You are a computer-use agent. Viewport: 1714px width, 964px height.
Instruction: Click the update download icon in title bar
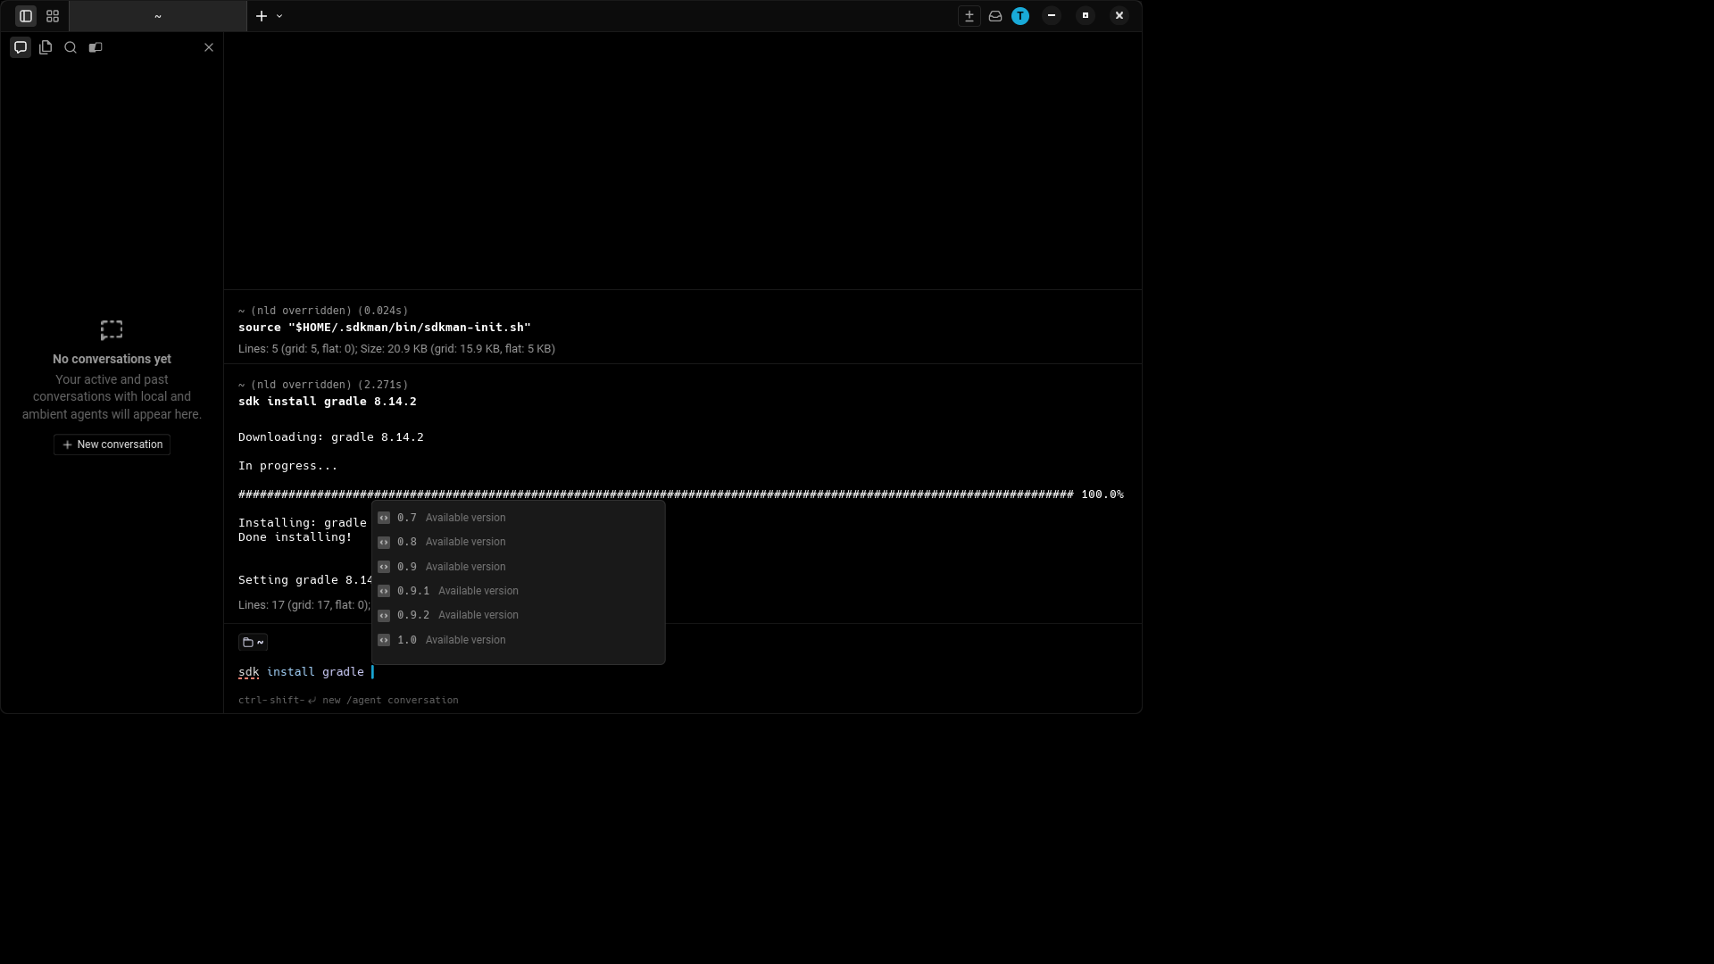pos(969,16)
